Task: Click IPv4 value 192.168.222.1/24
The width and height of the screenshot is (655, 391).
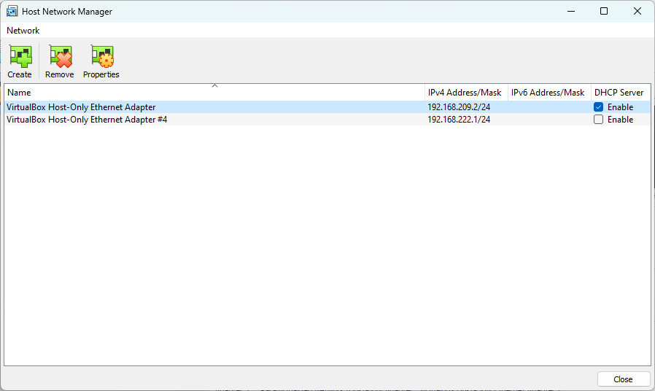Action: [459, 120]
